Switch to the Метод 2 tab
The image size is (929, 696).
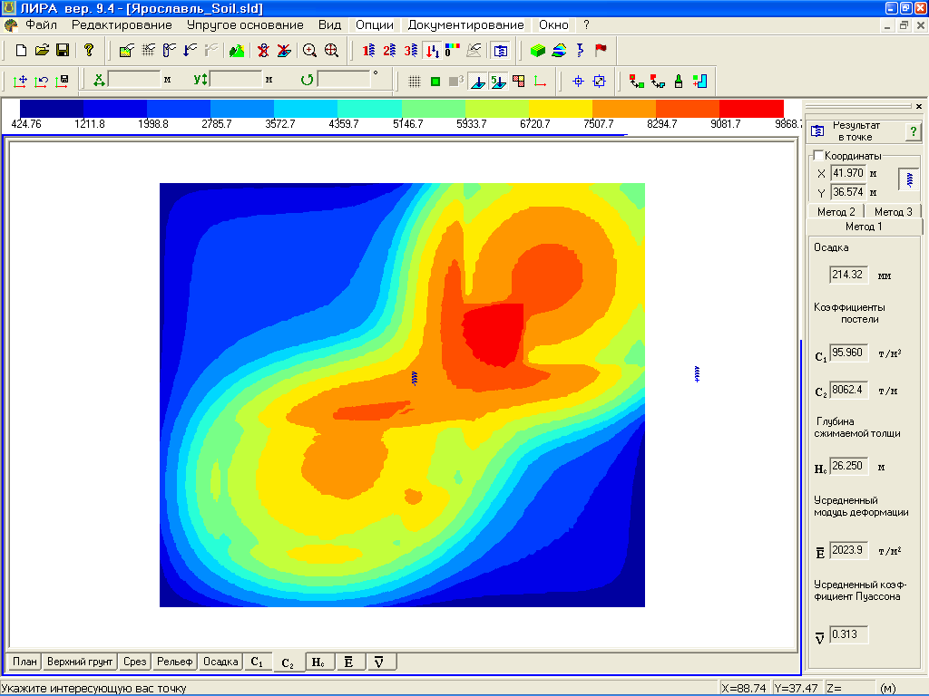point(836,211)
